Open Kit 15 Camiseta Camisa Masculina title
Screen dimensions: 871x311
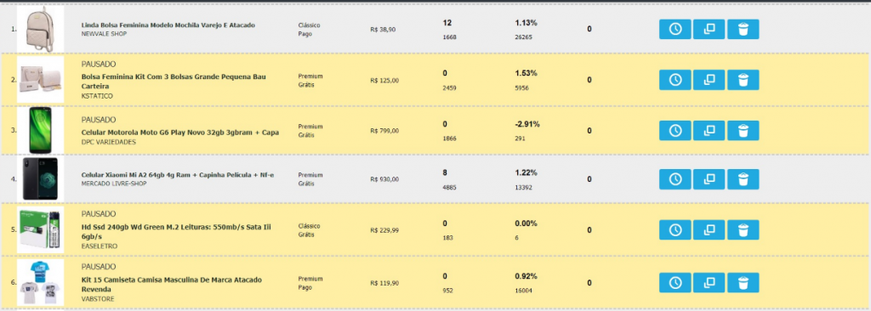point(172,285)
